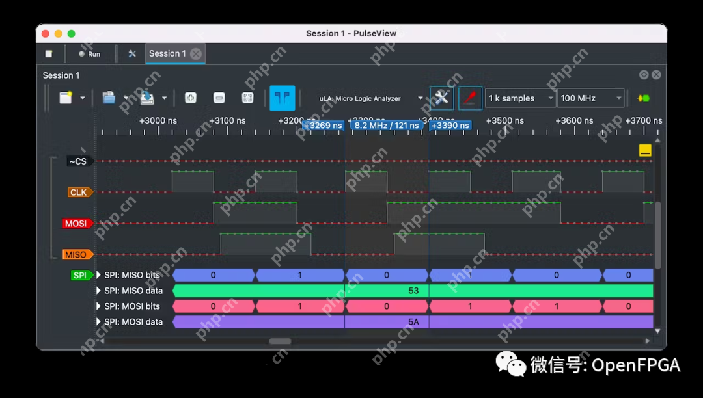The height and width of the screenshot is (398, 703).
Task: Click the green SPI decoder label
Action: point(80,275)
